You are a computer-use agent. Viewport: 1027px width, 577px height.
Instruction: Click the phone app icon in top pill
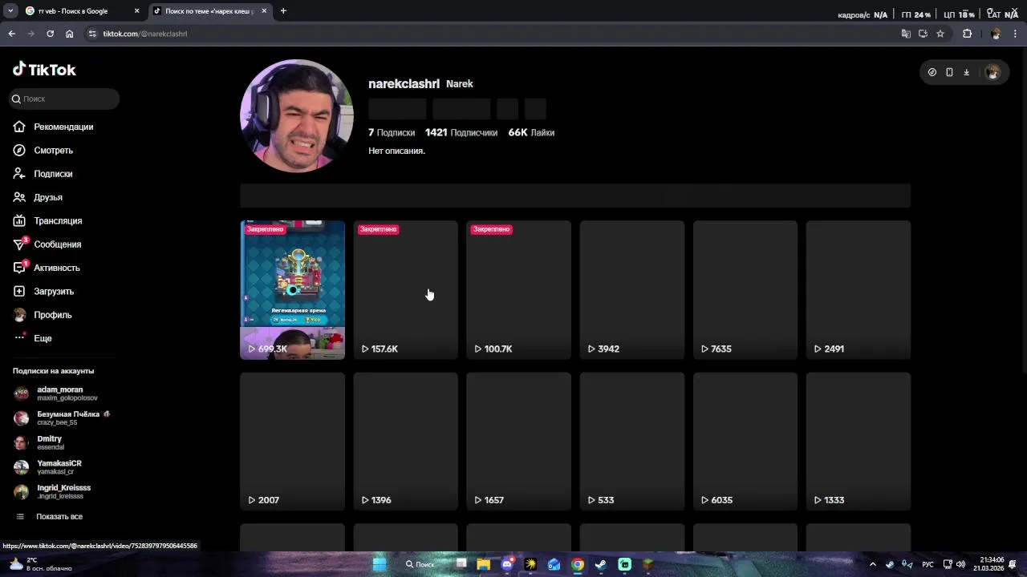(949, 72)
